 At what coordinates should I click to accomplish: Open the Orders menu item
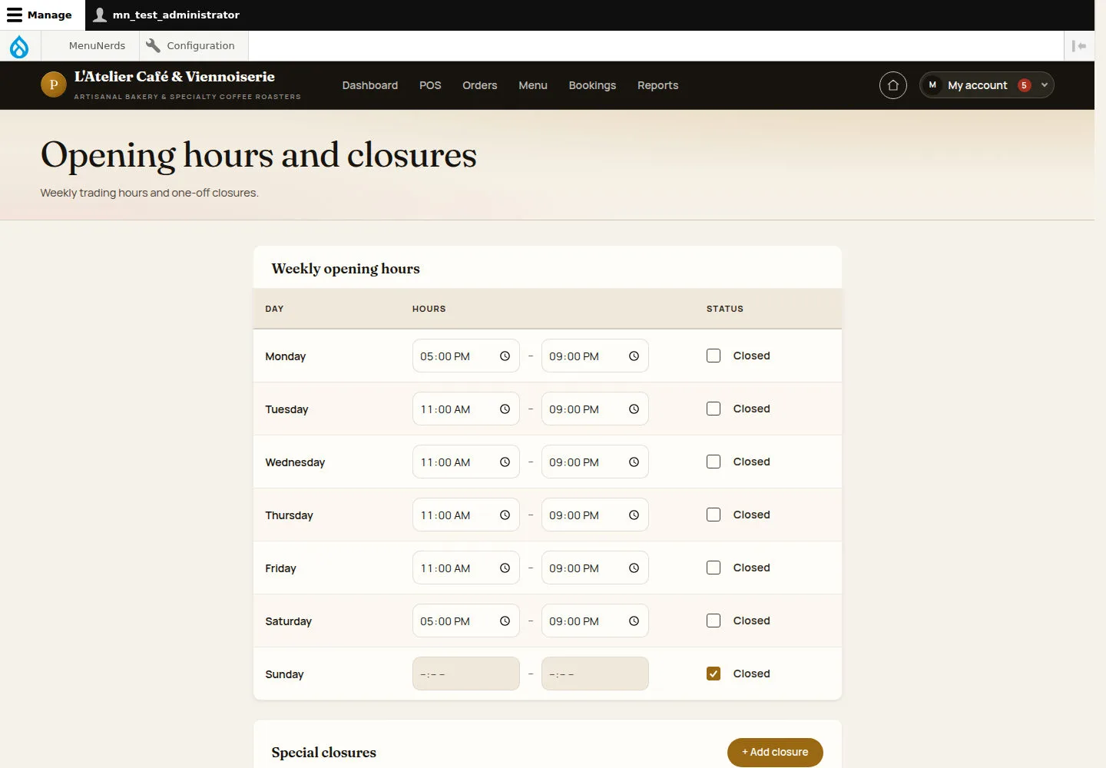tap(480, 85)
